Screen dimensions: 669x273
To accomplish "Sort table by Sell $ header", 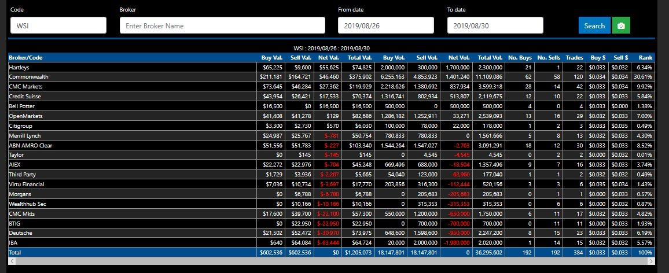I will click(620, 58).
